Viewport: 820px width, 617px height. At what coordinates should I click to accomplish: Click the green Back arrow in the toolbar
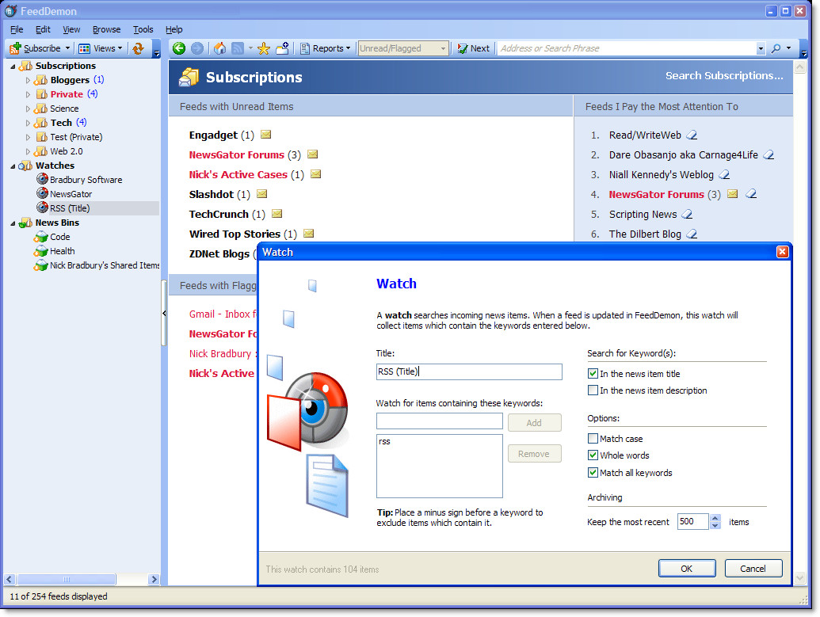pyautogui.click(x=179, y=48)
